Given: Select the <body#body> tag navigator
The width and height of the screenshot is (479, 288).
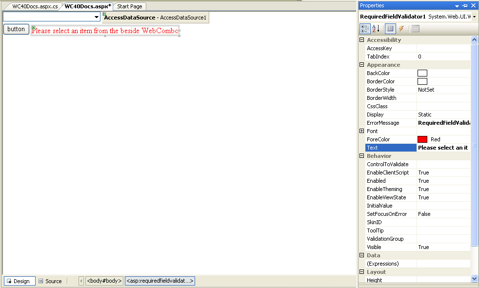Looking at the screenshot, I should point(104,281).
